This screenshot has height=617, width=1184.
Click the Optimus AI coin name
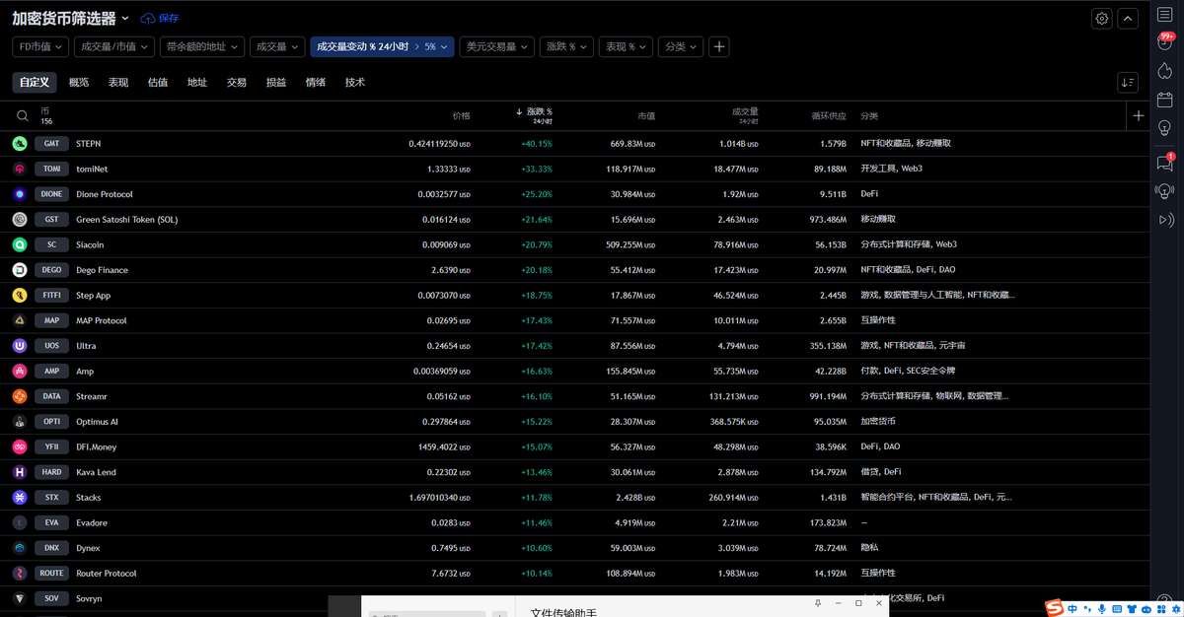98,422
